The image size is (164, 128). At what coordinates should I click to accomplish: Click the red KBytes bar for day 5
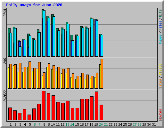coord(29,117)
